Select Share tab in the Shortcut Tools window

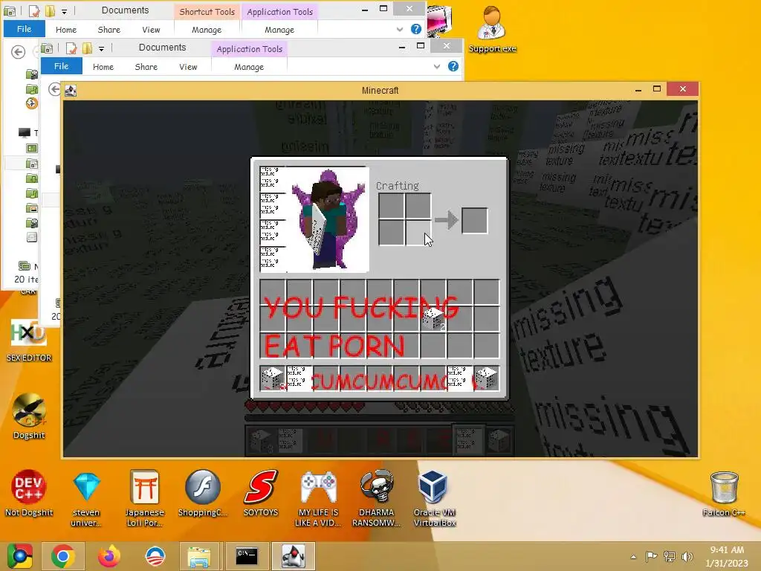pos(109,30)
